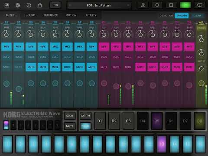
Task: Adjust the D1 channel PAN knob
Action: (x=104, y=34)
